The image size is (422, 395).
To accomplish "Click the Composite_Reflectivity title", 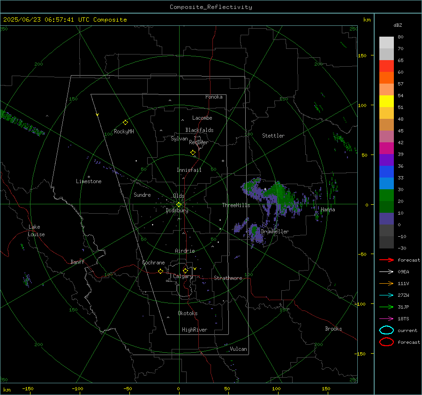I will click(x=211, y=7).
